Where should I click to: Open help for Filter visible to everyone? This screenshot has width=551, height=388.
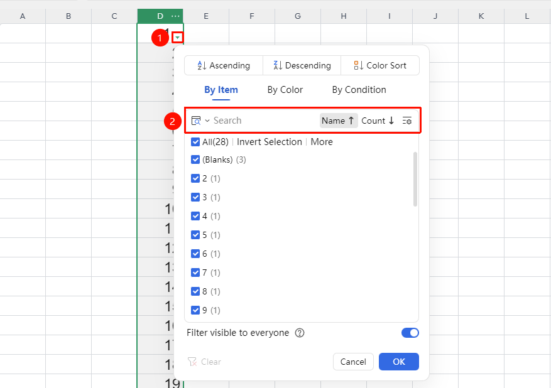tap(300, 333)
